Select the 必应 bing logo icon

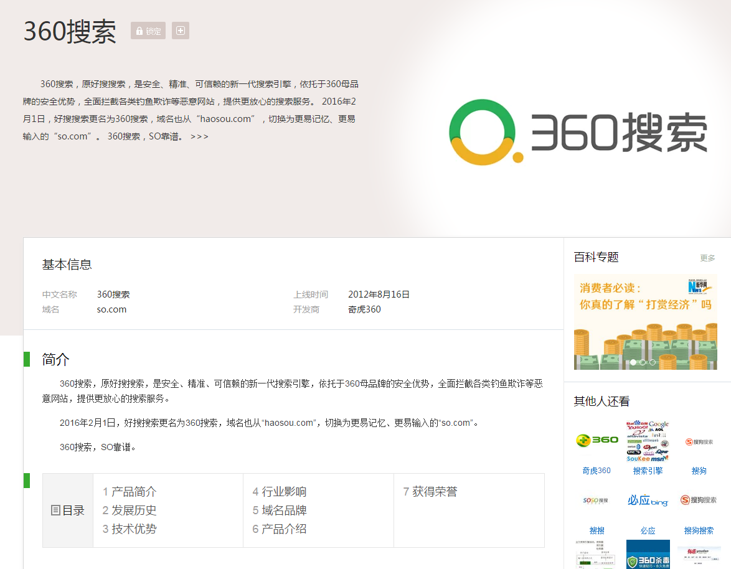click(x=648, y=501)
